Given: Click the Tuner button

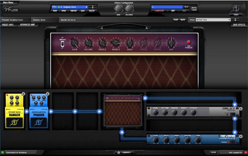Looking at the screenshot, I should pos(236,15).
